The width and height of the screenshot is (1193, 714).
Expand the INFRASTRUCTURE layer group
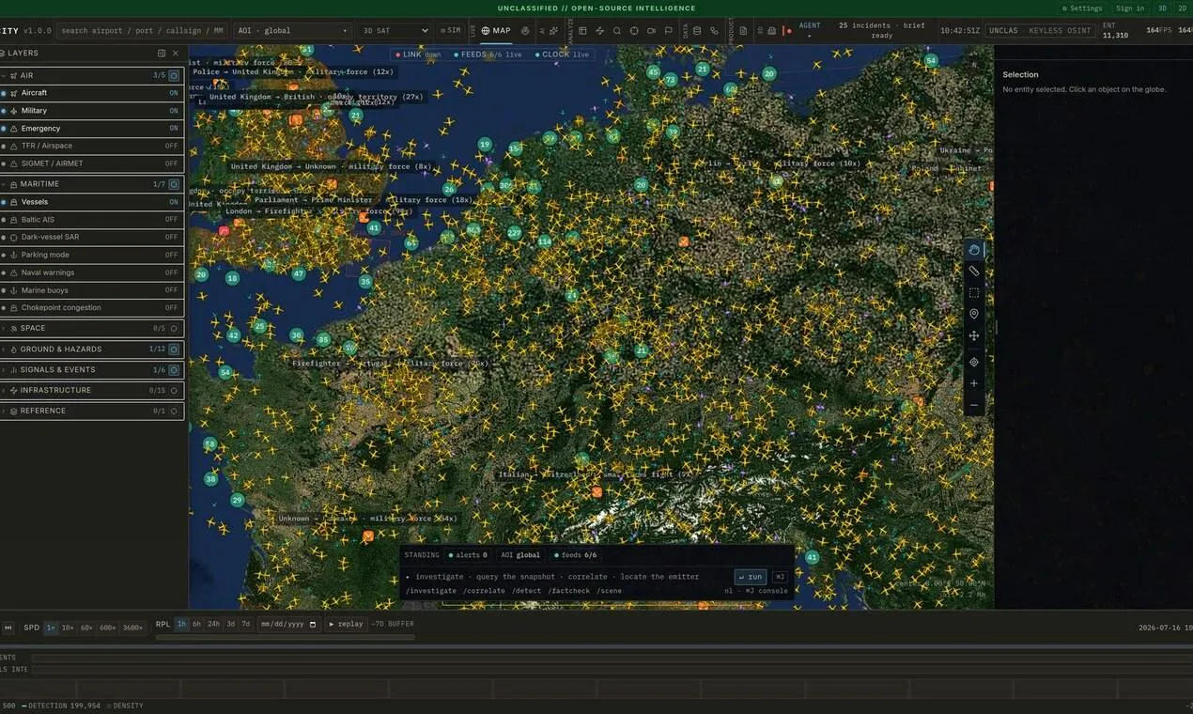[91, 390]
